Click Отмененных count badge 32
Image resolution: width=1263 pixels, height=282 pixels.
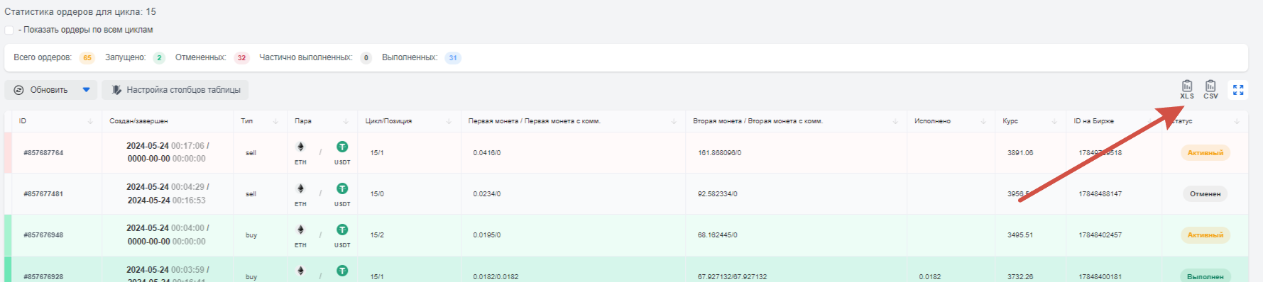(x=241, y=58)
